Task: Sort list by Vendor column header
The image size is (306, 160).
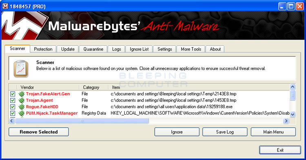Action: pyautogui.click(x=48, y=87)
